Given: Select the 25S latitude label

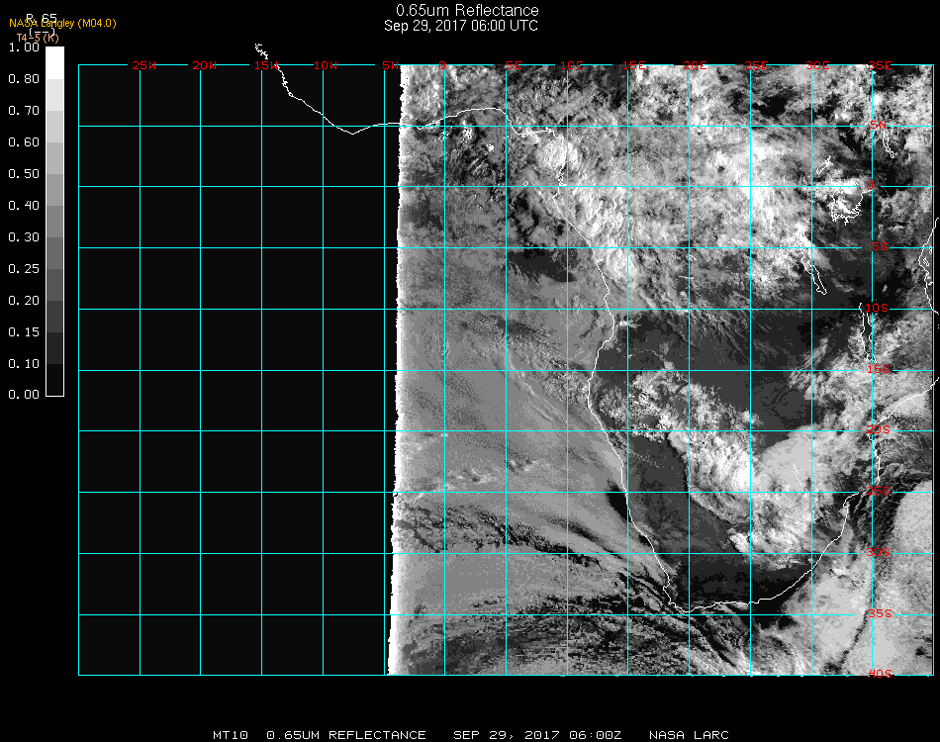Looking at the screenshot, I should (x=879, y=491).
